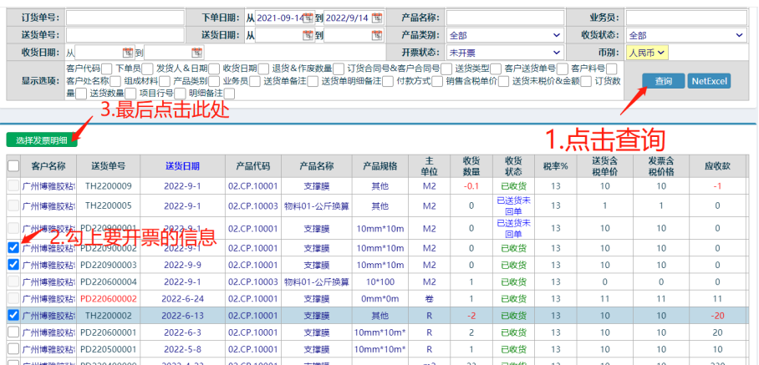Click the 送货单号 column header
759x365 pixels.
coord(109,165)
